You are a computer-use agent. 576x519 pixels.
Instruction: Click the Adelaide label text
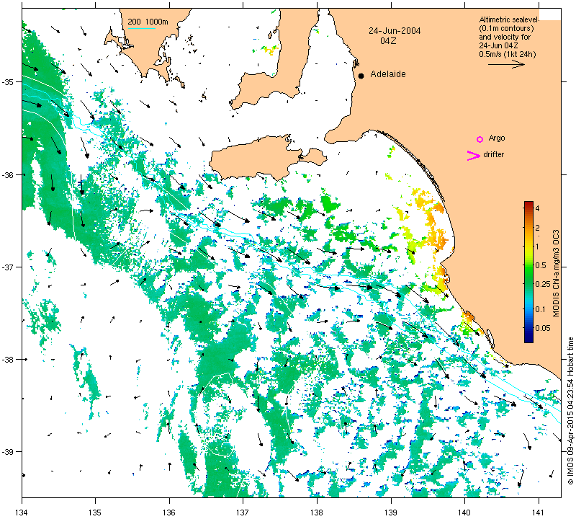(x=388, y=74)
